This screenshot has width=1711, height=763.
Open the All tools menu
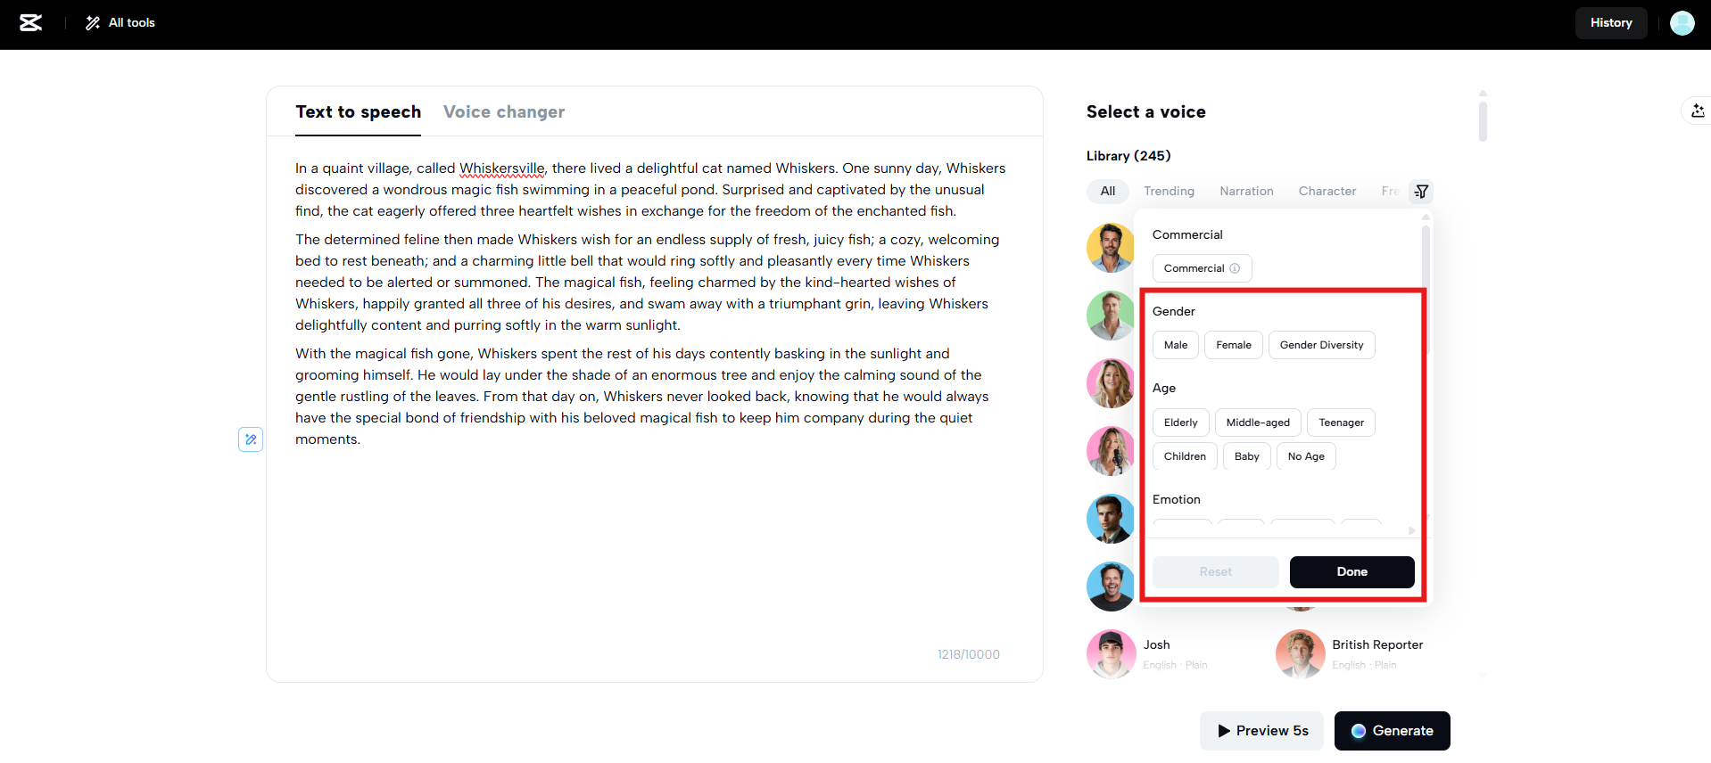tap(120, 23)
